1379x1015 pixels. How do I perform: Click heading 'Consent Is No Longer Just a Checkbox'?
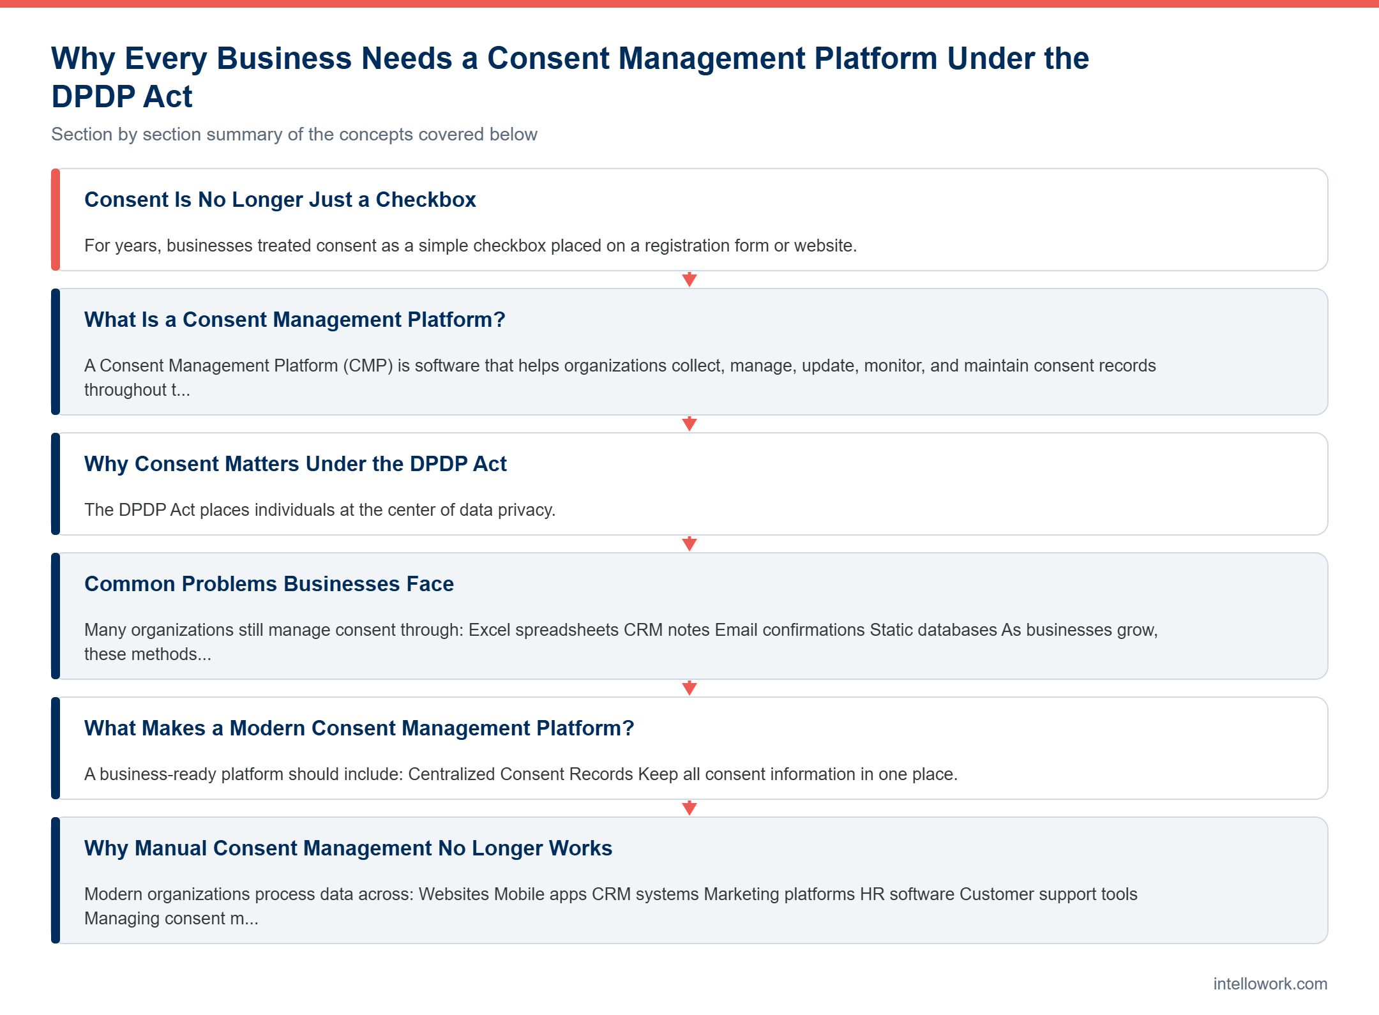click(280, 200)
